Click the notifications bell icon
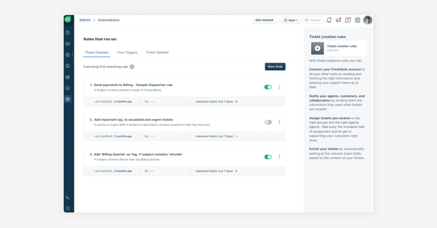The width and height of the screenshot is (437, 228). (329, 20)
